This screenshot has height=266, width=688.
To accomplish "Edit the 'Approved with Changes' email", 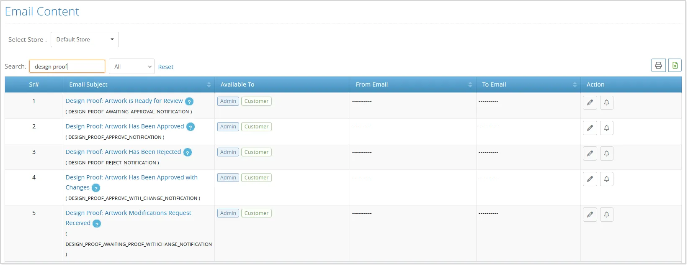I will pyautogui.click(x=590, y=179).
